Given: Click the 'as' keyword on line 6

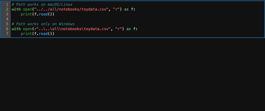Looking at the screenshot, I should pos(129,29).
